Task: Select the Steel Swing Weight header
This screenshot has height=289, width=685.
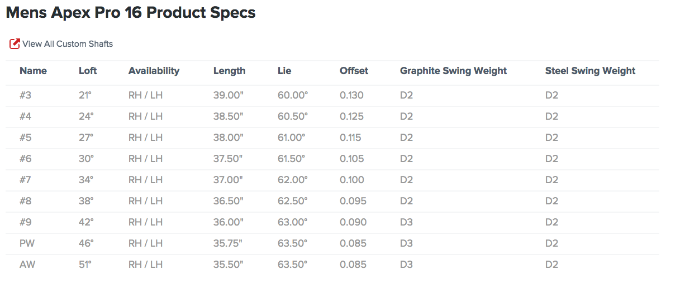Action: click(x=590, y=71)
